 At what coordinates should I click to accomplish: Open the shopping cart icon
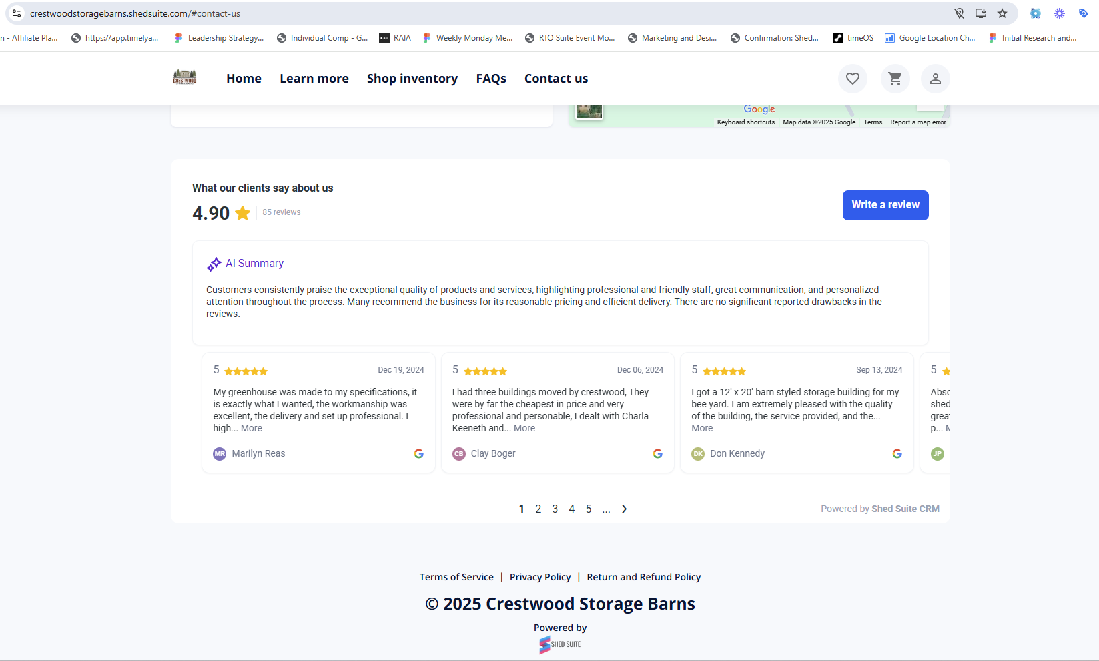(x=895, y=79)
